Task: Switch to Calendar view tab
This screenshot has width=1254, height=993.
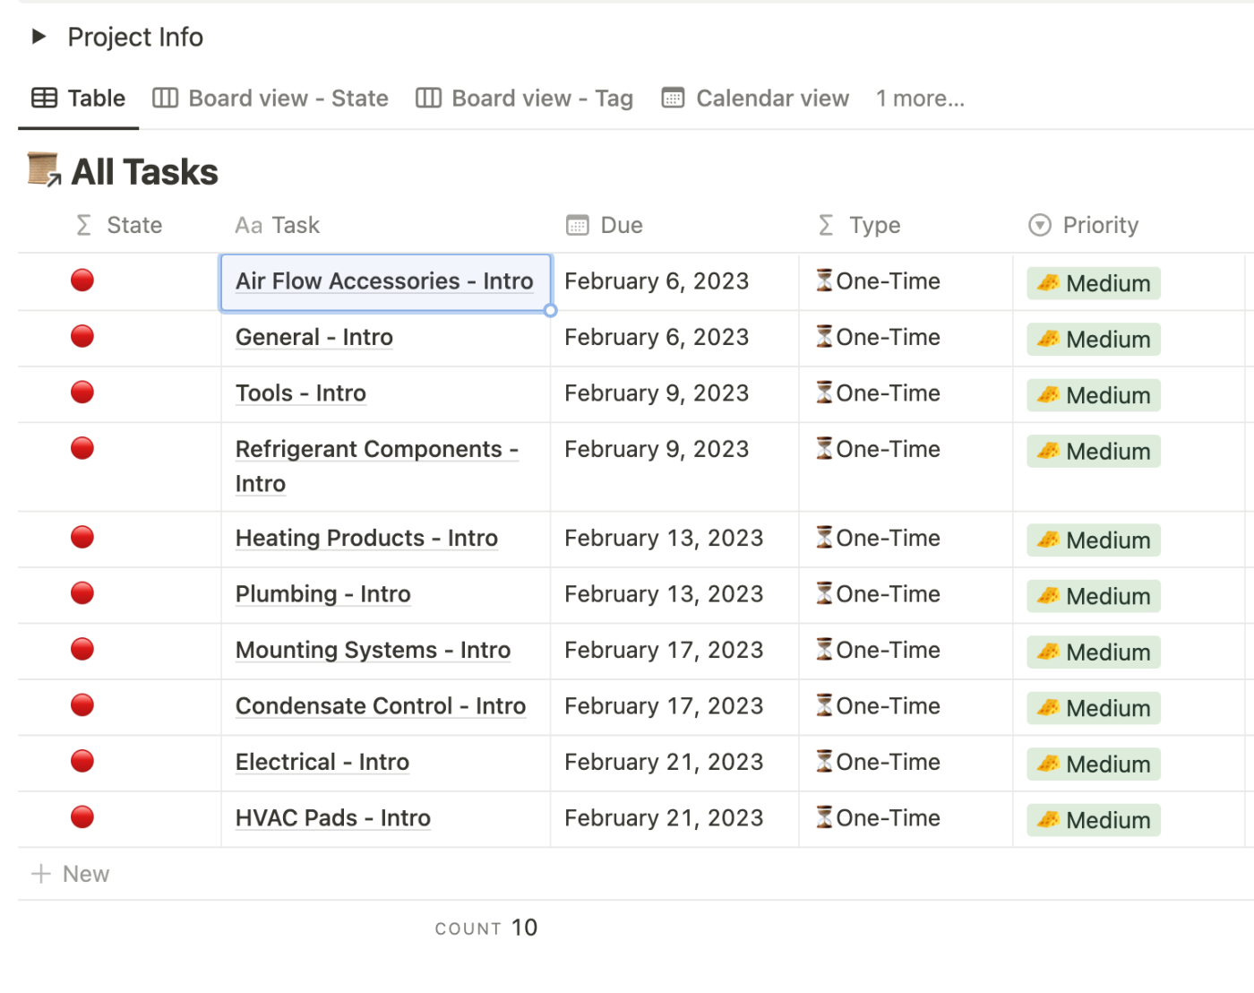Action: (x=755, y=99)
